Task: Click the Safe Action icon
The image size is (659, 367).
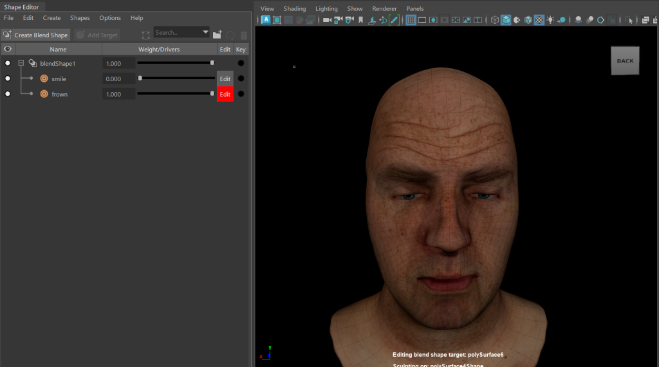Action: (x=467, y=20)
